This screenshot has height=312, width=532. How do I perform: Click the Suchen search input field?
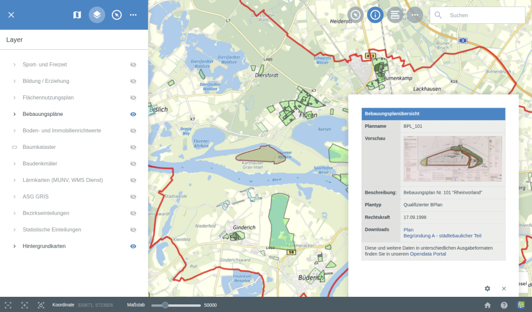click(x=484, y=15)
